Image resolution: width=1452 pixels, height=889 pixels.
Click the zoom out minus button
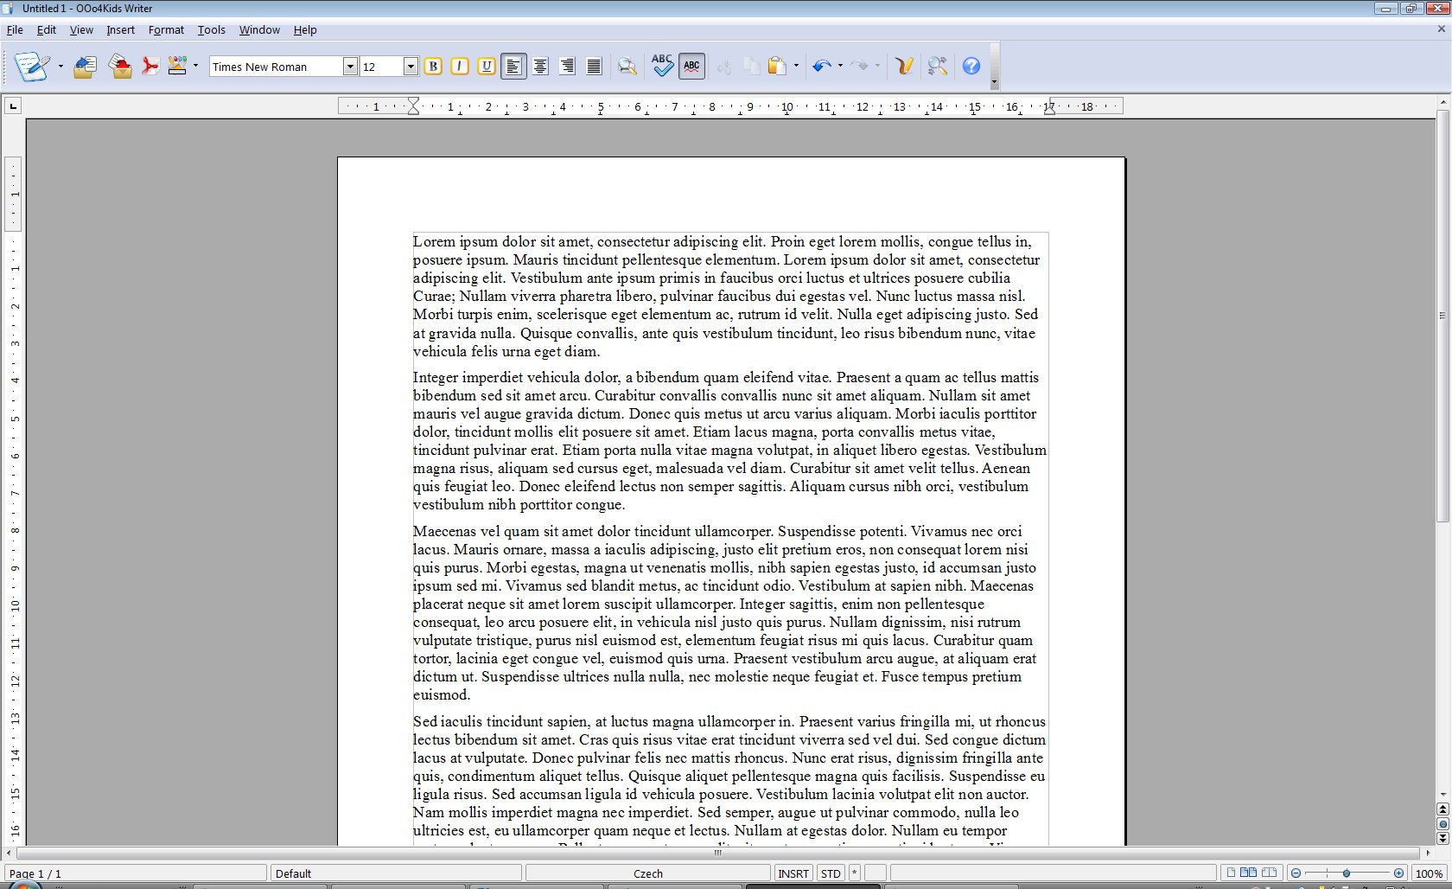point(1296,873)
